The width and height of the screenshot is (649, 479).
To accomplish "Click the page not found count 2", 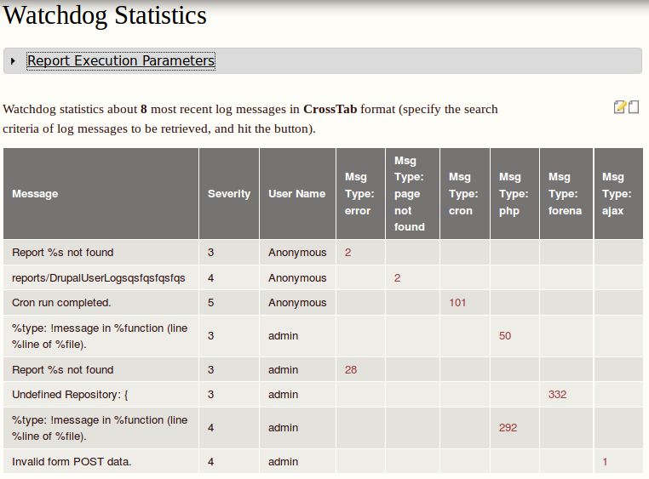I will coord(398,277).
